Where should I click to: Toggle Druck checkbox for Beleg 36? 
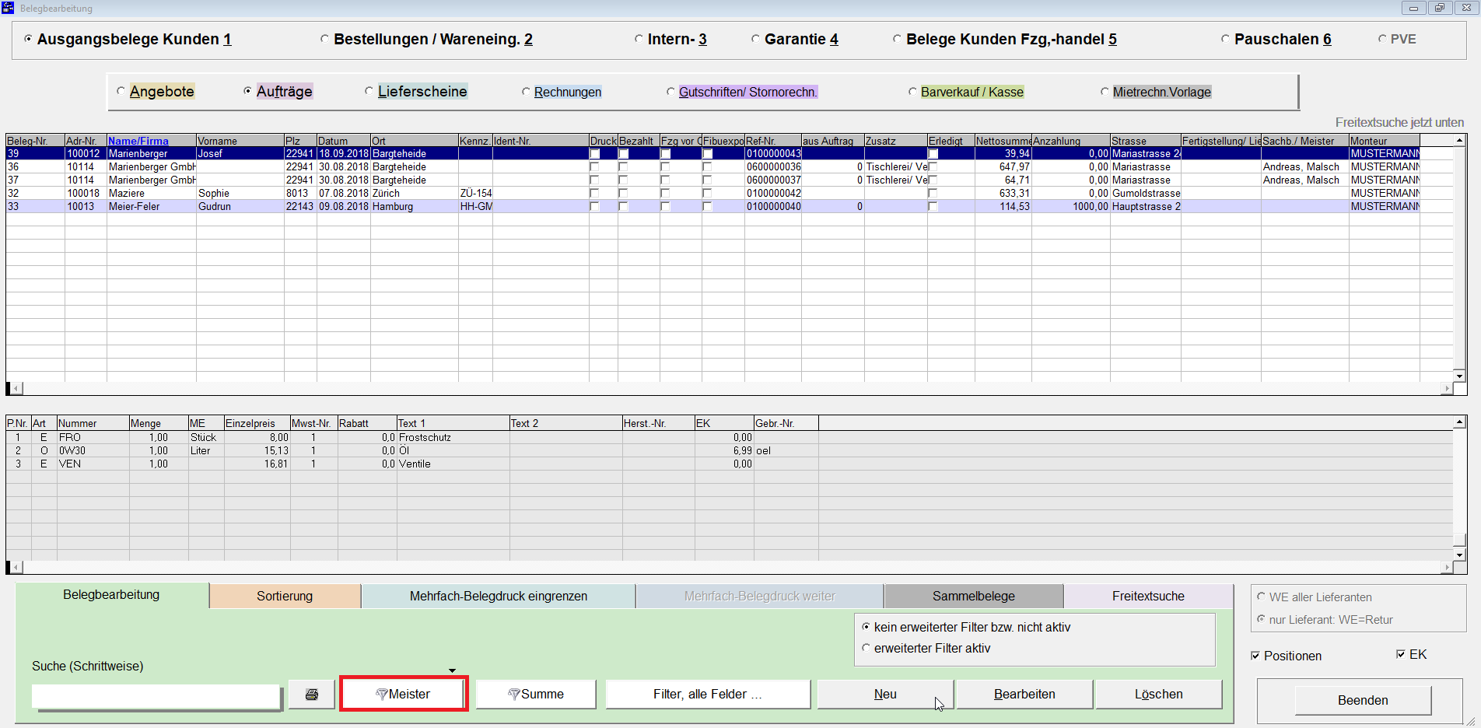[x=594, y=167]
